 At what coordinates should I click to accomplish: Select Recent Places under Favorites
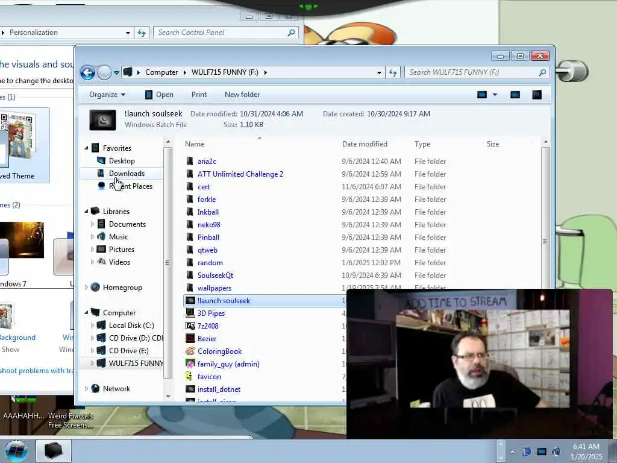[x=131, y=186]
